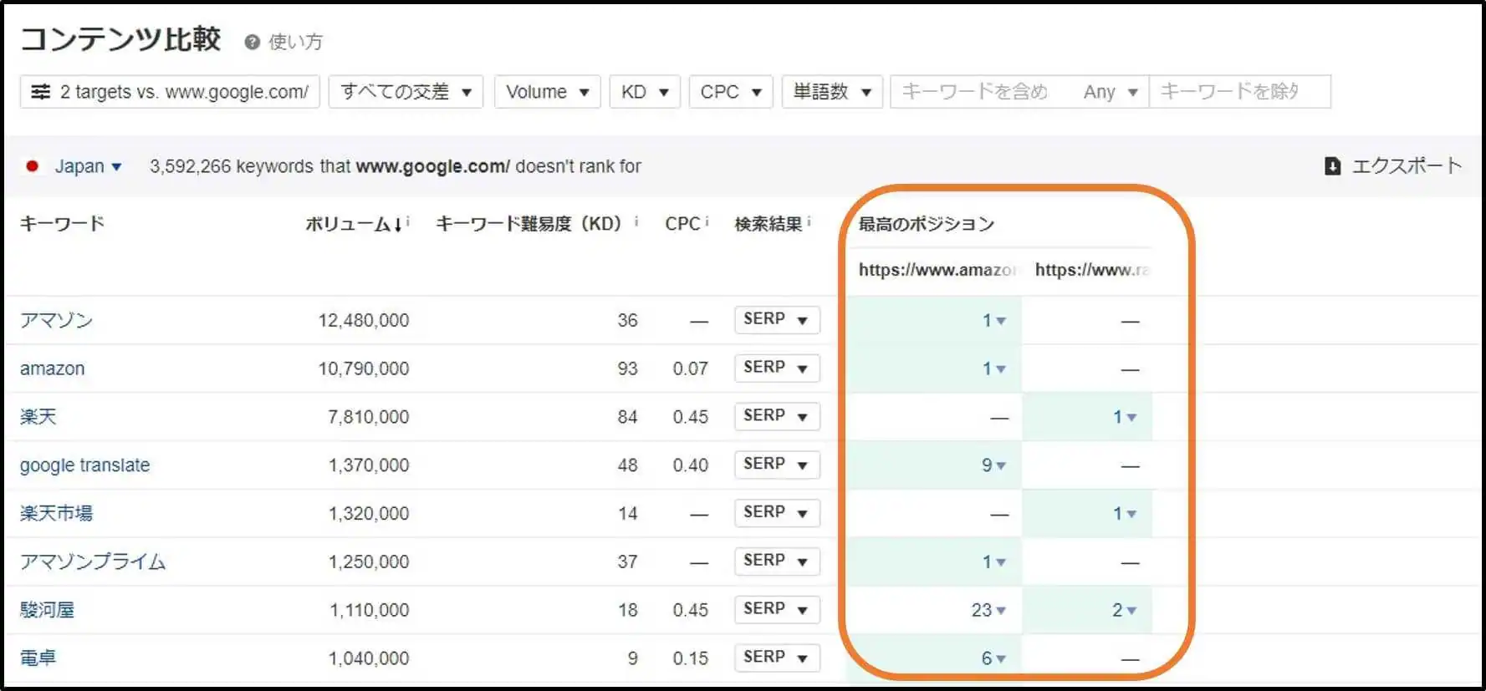Screen dimensions: 1486x691
Task: Click the キーワードを除外 input field
Action: click(x=1240, y=92)
